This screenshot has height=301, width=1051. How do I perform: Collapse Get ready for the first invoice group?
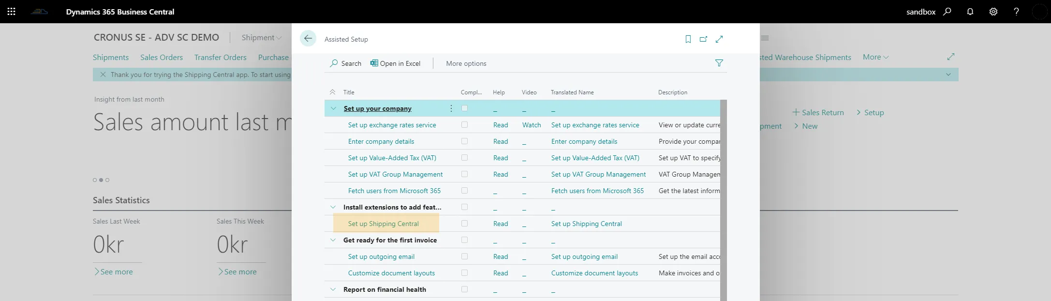[333, 240]
